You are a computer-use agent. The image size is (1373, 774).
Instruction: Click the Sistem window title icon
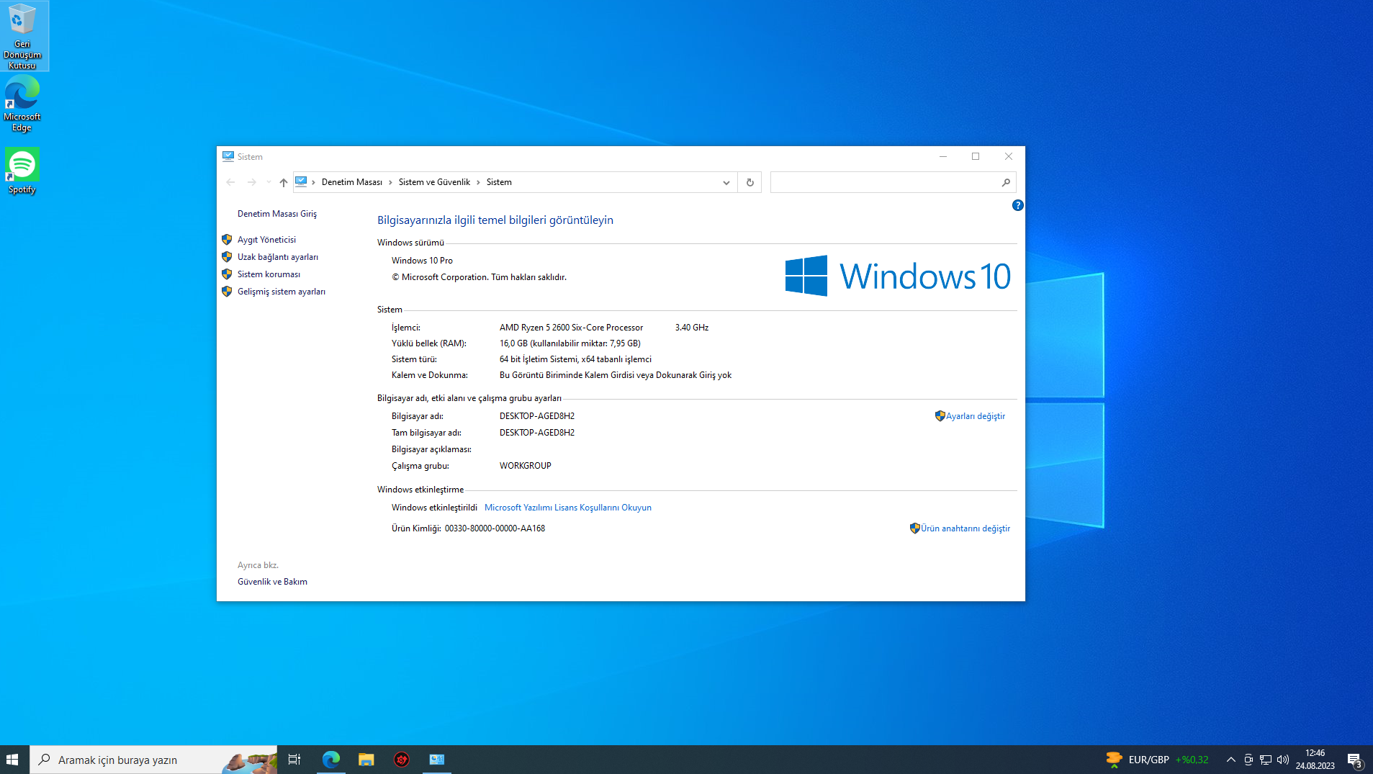point(228,156)
